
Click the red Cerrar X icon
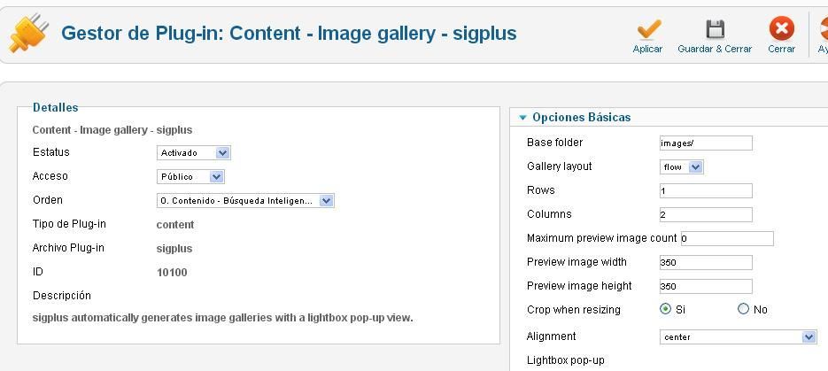click(782, 28)
